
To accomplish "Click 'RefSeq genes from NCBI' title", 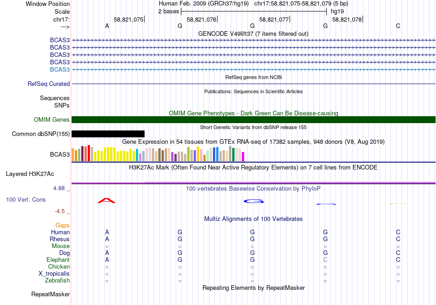I will (x=253, y=77).
